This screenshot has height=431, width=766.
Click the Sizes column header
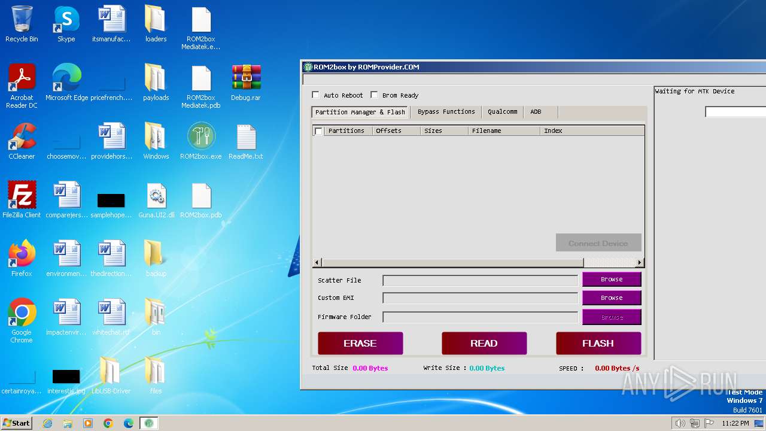point(444,130)
